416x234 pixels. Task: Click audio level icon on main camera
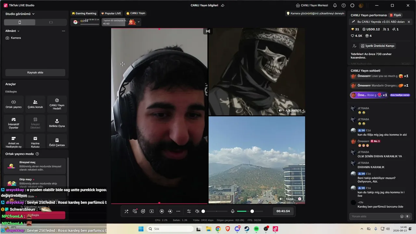coord(208,31)
